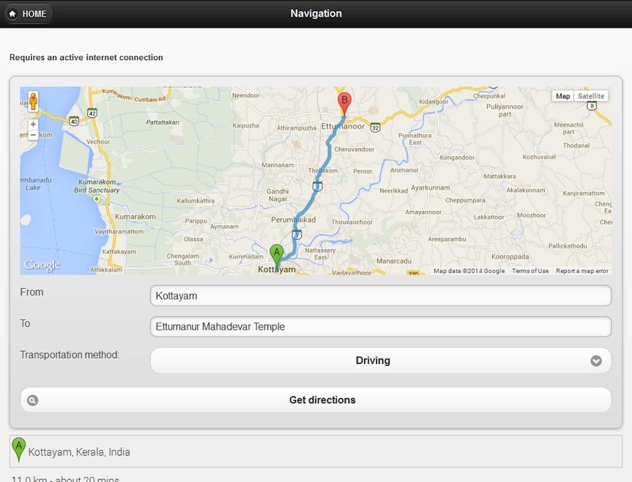This screenshot has height=482, width=632.
Task: Click the Gandhi Nagar label on map
Action: pos(278,195)
